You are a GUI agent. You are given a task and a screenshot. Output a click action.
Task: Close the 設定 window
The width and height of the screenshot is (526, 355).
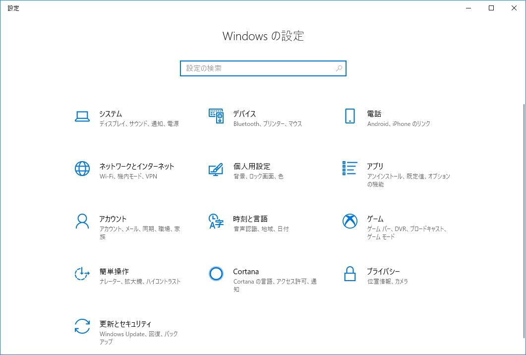click(514, 8)
